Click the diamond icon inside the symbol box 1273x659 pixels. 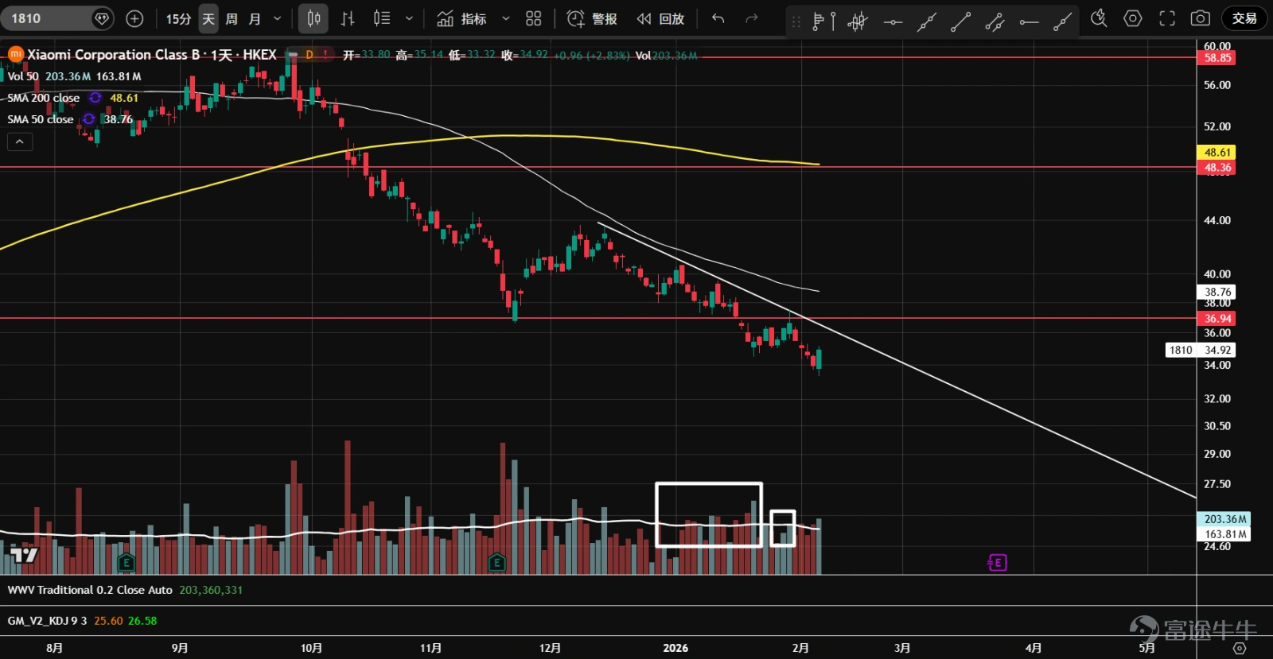(102, 18)
